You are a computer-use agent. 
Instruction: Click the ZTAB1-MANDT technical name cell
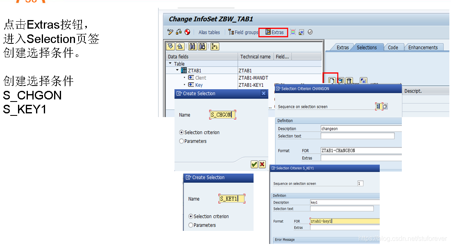(x=253, y=78)
